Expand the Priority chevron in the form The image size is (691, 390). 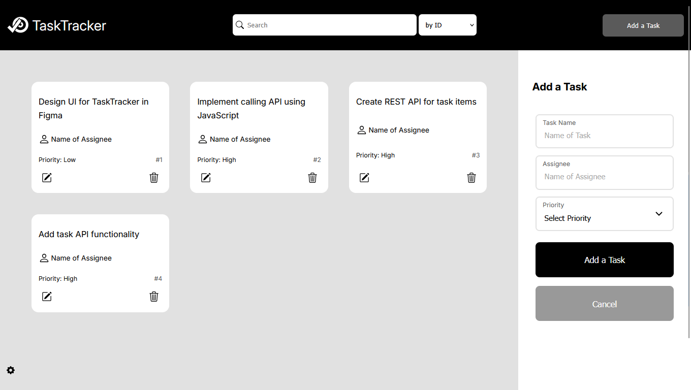pyautogui.click(x=658, y=214)
